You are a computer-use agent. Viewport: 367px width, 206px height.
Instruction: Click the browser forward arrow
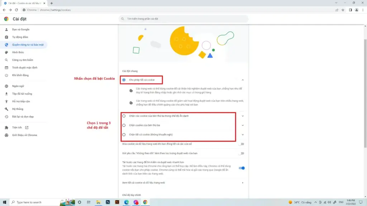[x=10, y=10]
